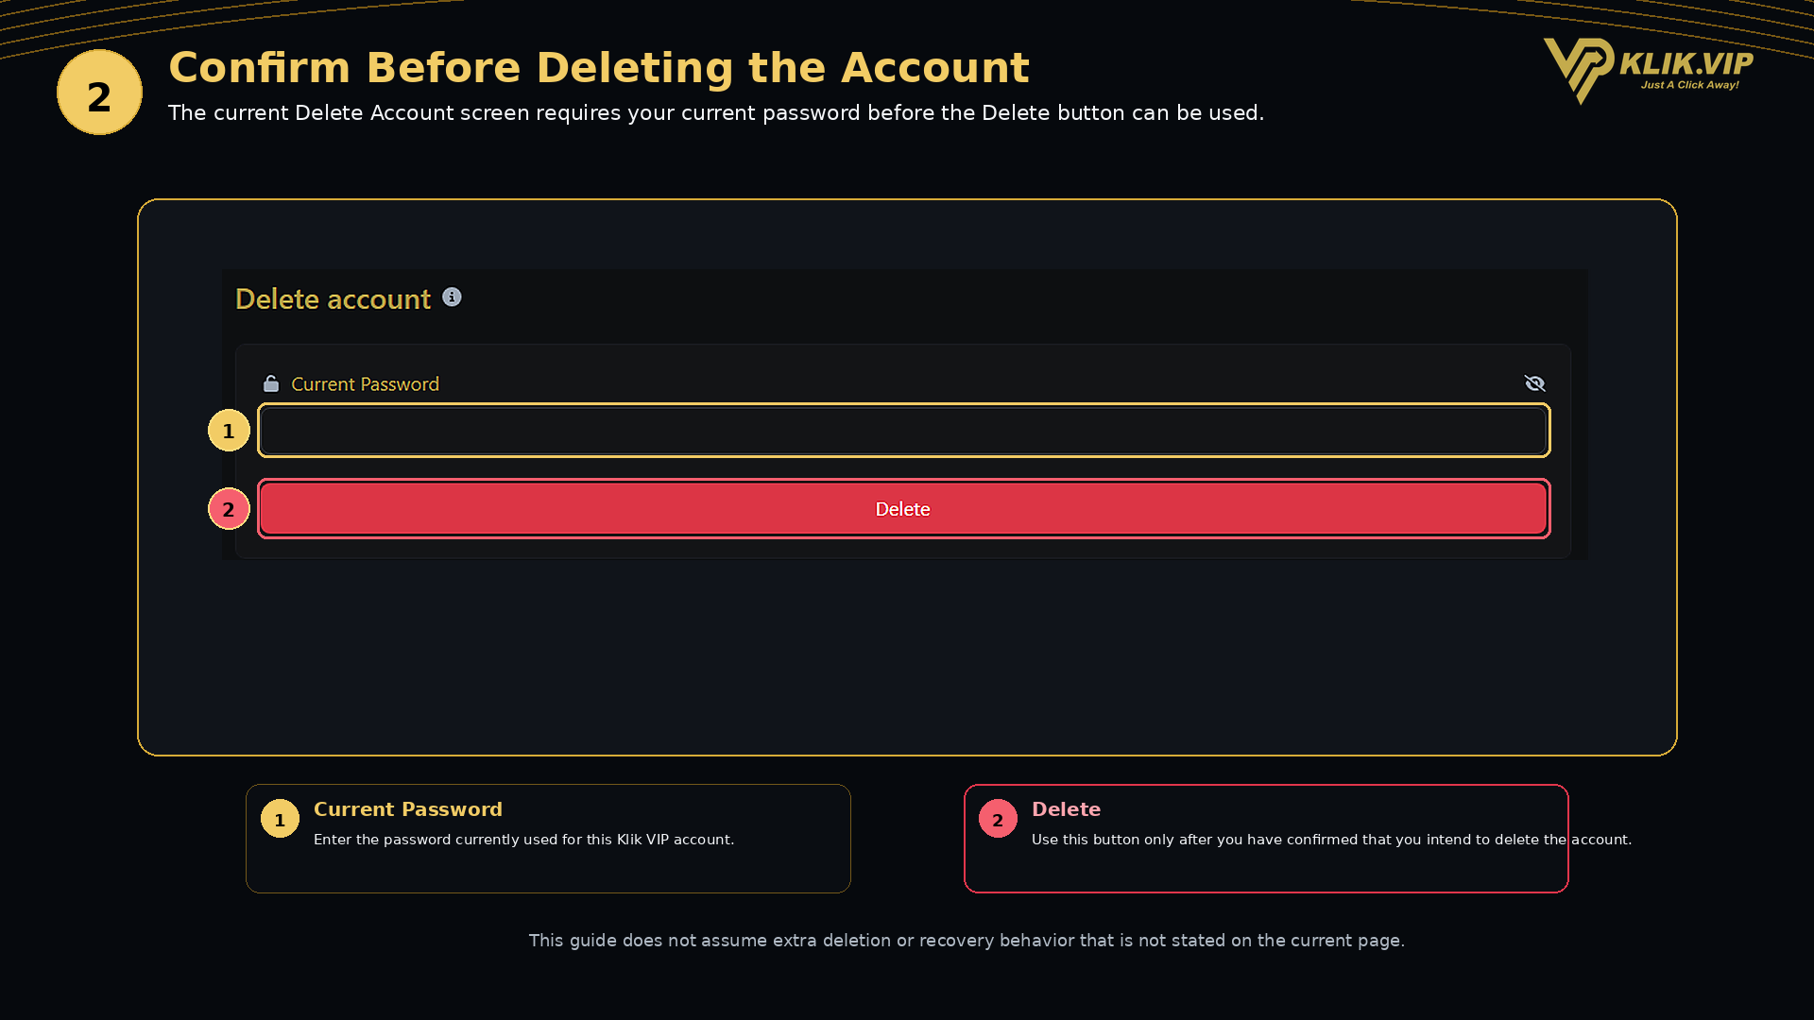This screenshot has height=1020, width=1814.
Task: Click the Delete account heading
Action: tap(333, 299)
